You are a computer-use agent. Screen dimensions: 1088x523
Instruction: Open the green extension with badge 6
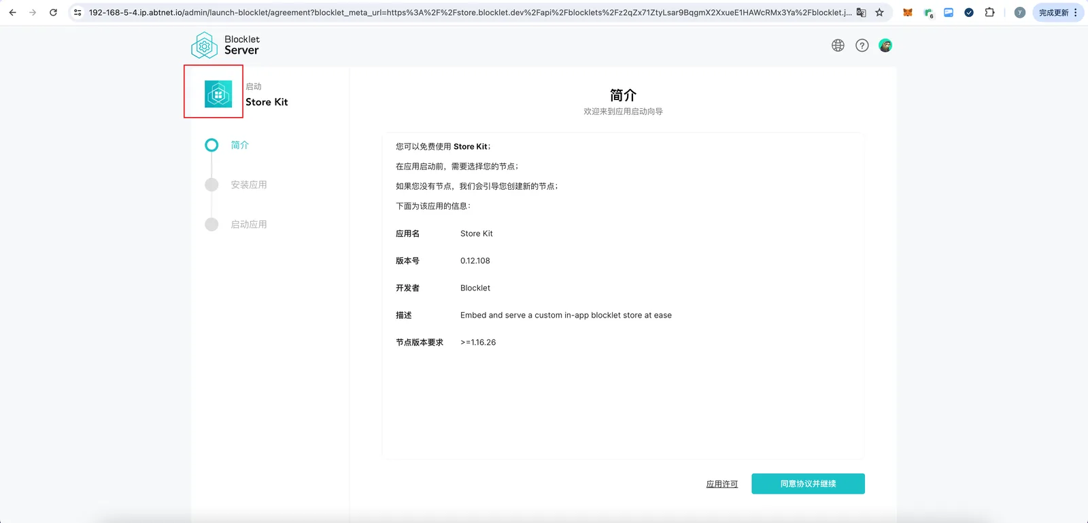[x=928, y=13]
